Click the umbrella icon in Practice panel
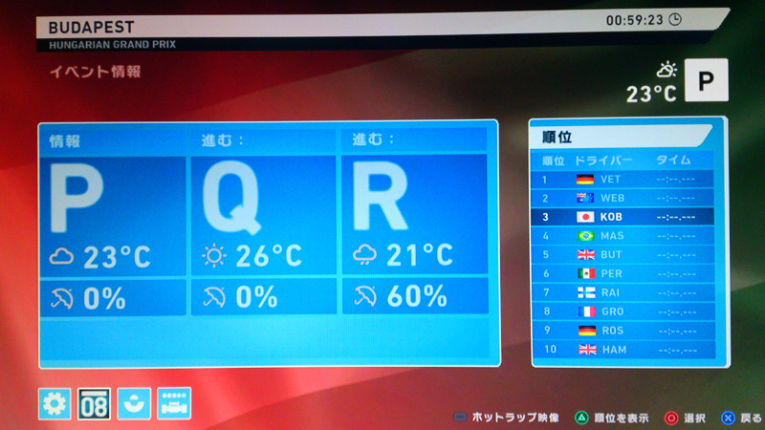Viewport: 765px width, 430px height. click(62, 298)
